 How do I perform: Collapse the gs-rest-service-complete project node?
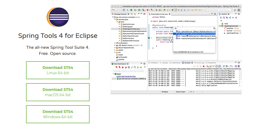(113, 17)
